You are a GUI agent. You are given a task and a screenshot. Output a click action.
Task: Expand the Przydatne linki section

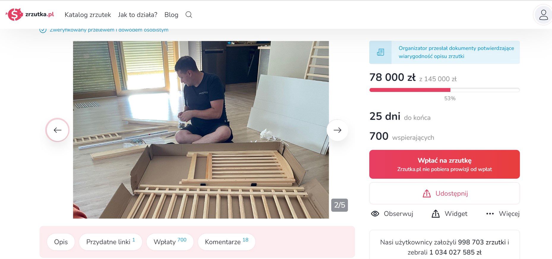point(110,242)
